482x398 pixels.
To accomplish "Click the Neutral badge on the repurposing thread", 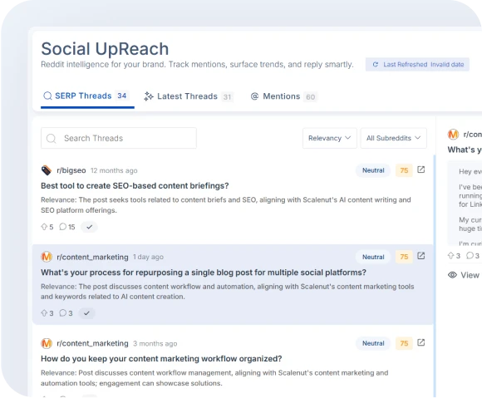I will (x=373, y=257).
